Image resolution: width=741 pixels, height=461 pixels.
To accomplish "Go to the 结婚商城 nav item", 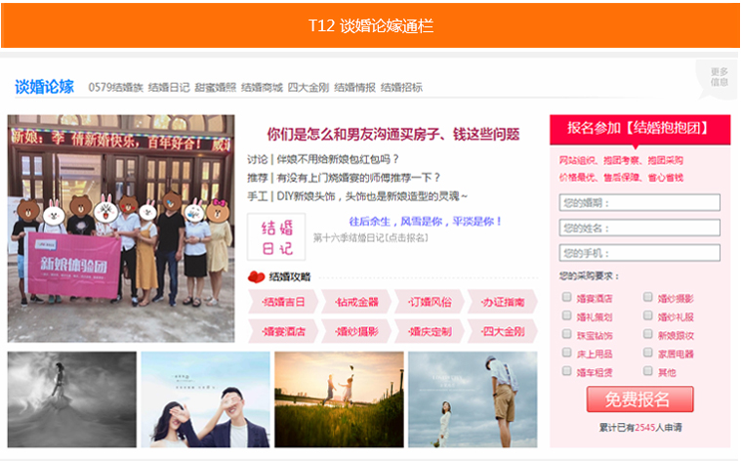I will pyautogui.click(x=262, y=87).
